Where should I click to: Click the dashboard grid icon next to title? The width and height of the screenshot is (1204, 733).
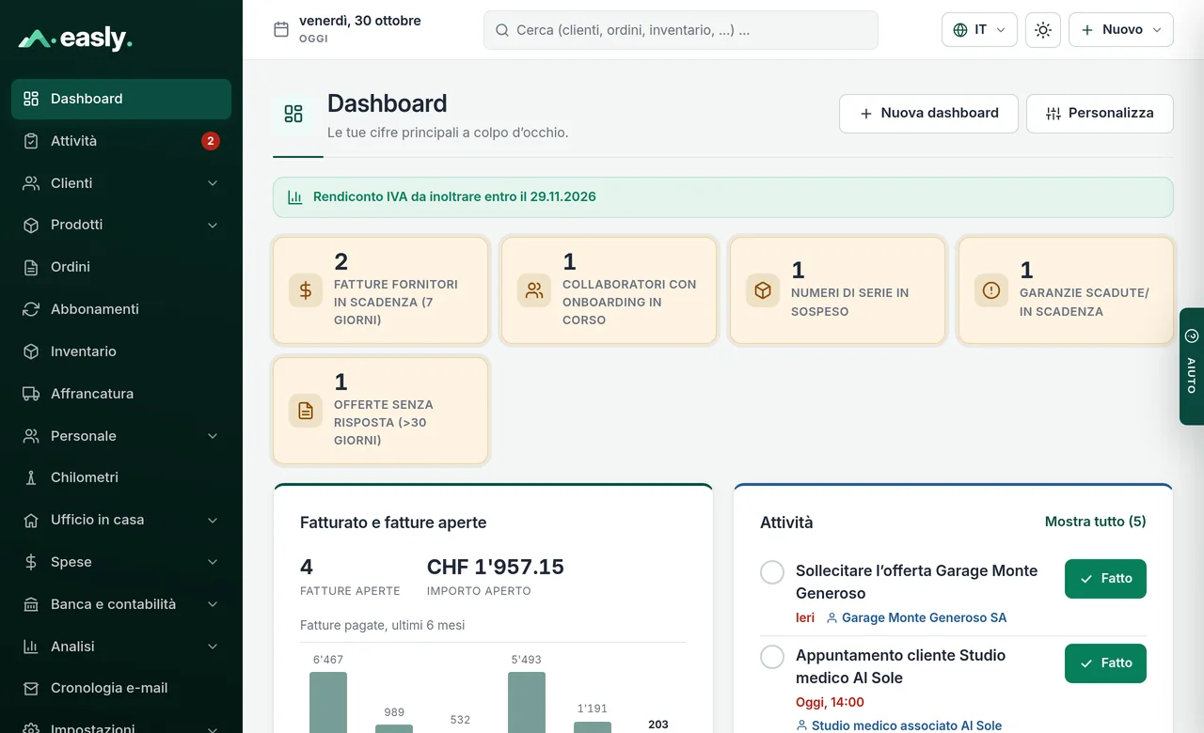pos(293,114)
